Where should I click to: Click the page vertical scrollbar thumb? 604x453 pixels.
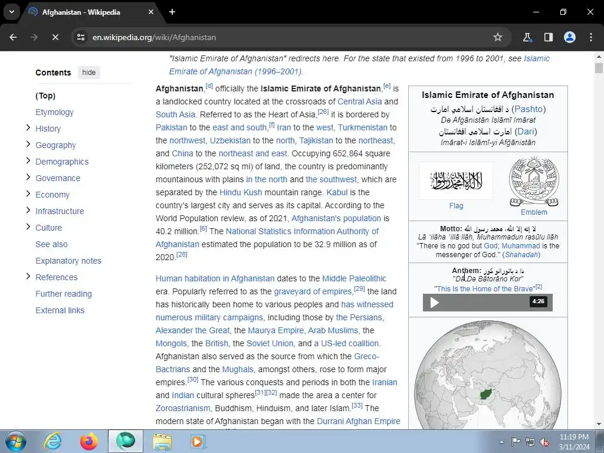[x=599, y=68]
